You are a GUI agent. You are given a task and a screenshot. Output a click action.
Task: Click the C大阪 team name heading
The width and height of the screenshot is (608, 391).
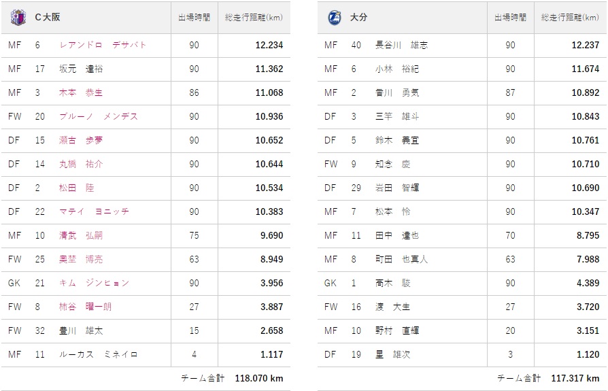47,17
